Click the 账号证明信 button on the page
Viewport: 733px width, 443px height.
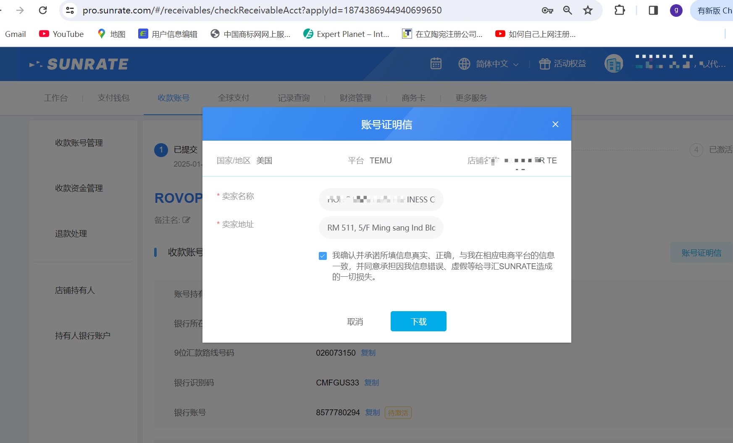click(701, 253)
